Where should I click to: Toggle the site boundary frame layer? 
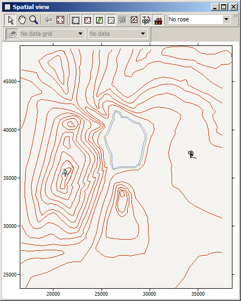click(76, 20)
